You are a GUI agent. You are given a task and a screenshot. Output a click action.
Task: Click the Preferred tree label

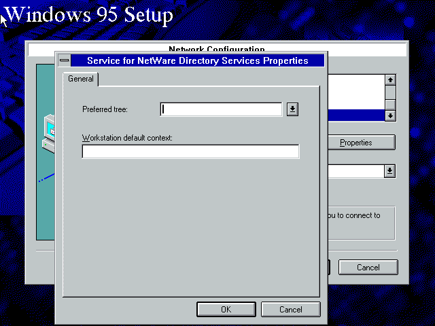(x=105, y=109)
